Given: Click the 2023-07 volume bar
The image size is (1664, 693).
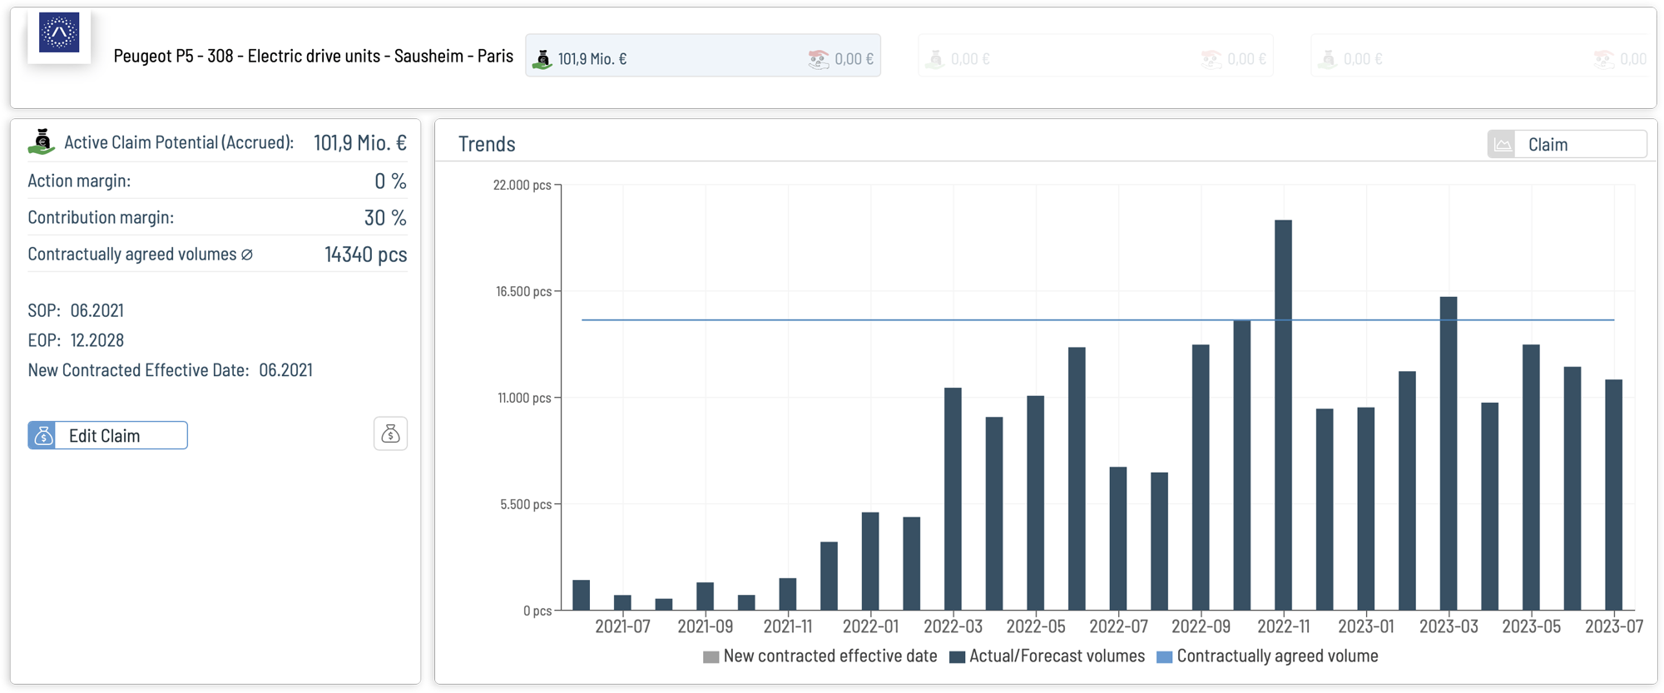Looking at the screenshot, I should [1613, 495].
